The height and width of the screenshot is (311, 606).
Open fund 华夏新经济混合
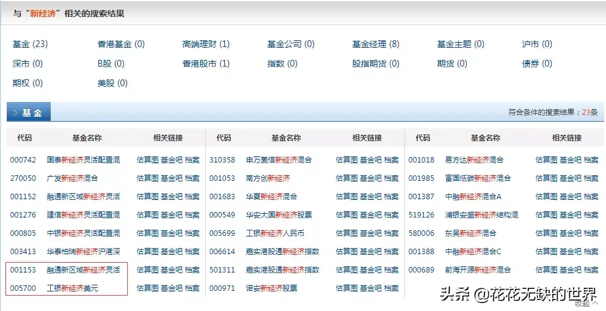(x=271, y=196)
